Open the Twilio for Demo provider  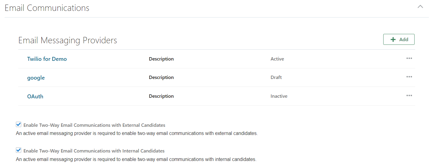[47, 59]
